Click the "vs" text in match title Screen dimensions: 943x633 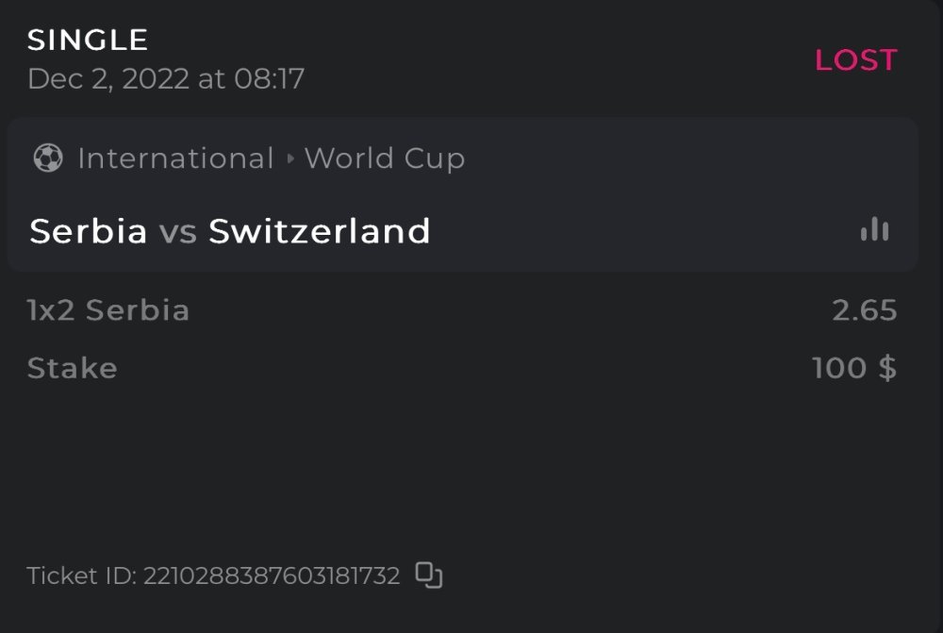click(x=177, y=231)
